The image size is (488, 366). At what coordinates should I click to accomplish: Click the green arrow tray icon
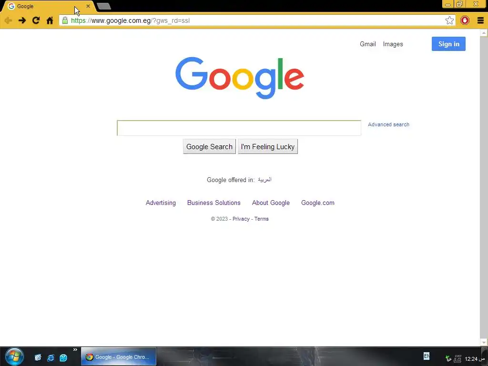point(448,358)
